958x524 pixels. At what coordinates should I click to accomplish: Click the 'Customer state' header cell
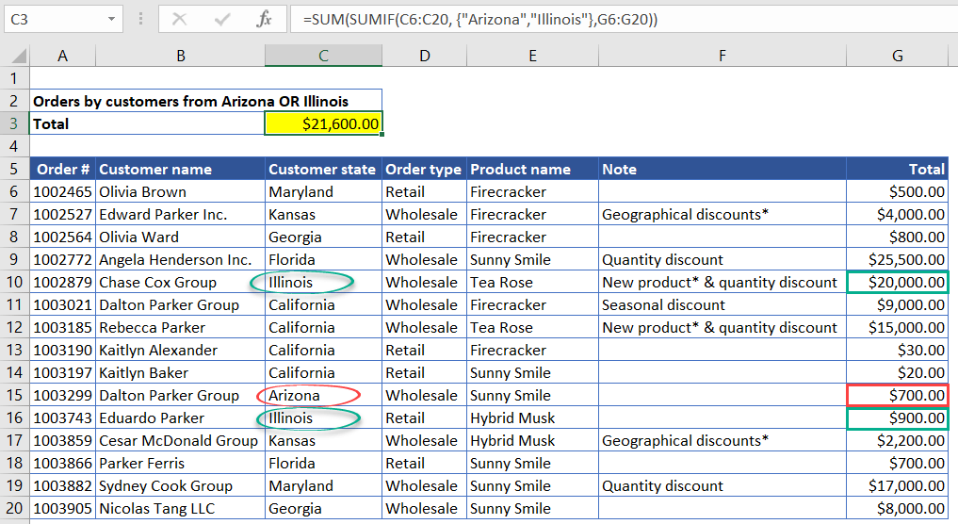tap(323, 170)
